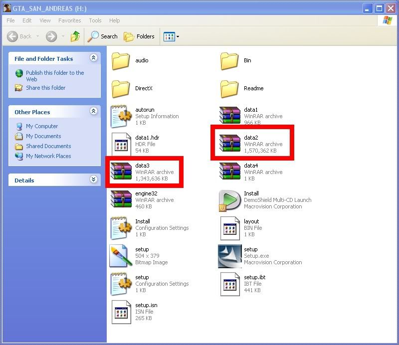Open the View menu
Viewport: 399px width, 345px height.
coord(45,20)
